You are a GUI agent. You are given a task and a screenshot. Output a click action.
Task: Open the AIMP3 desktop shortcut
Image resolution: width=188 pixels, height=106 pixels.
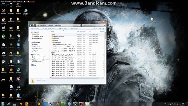11,54
